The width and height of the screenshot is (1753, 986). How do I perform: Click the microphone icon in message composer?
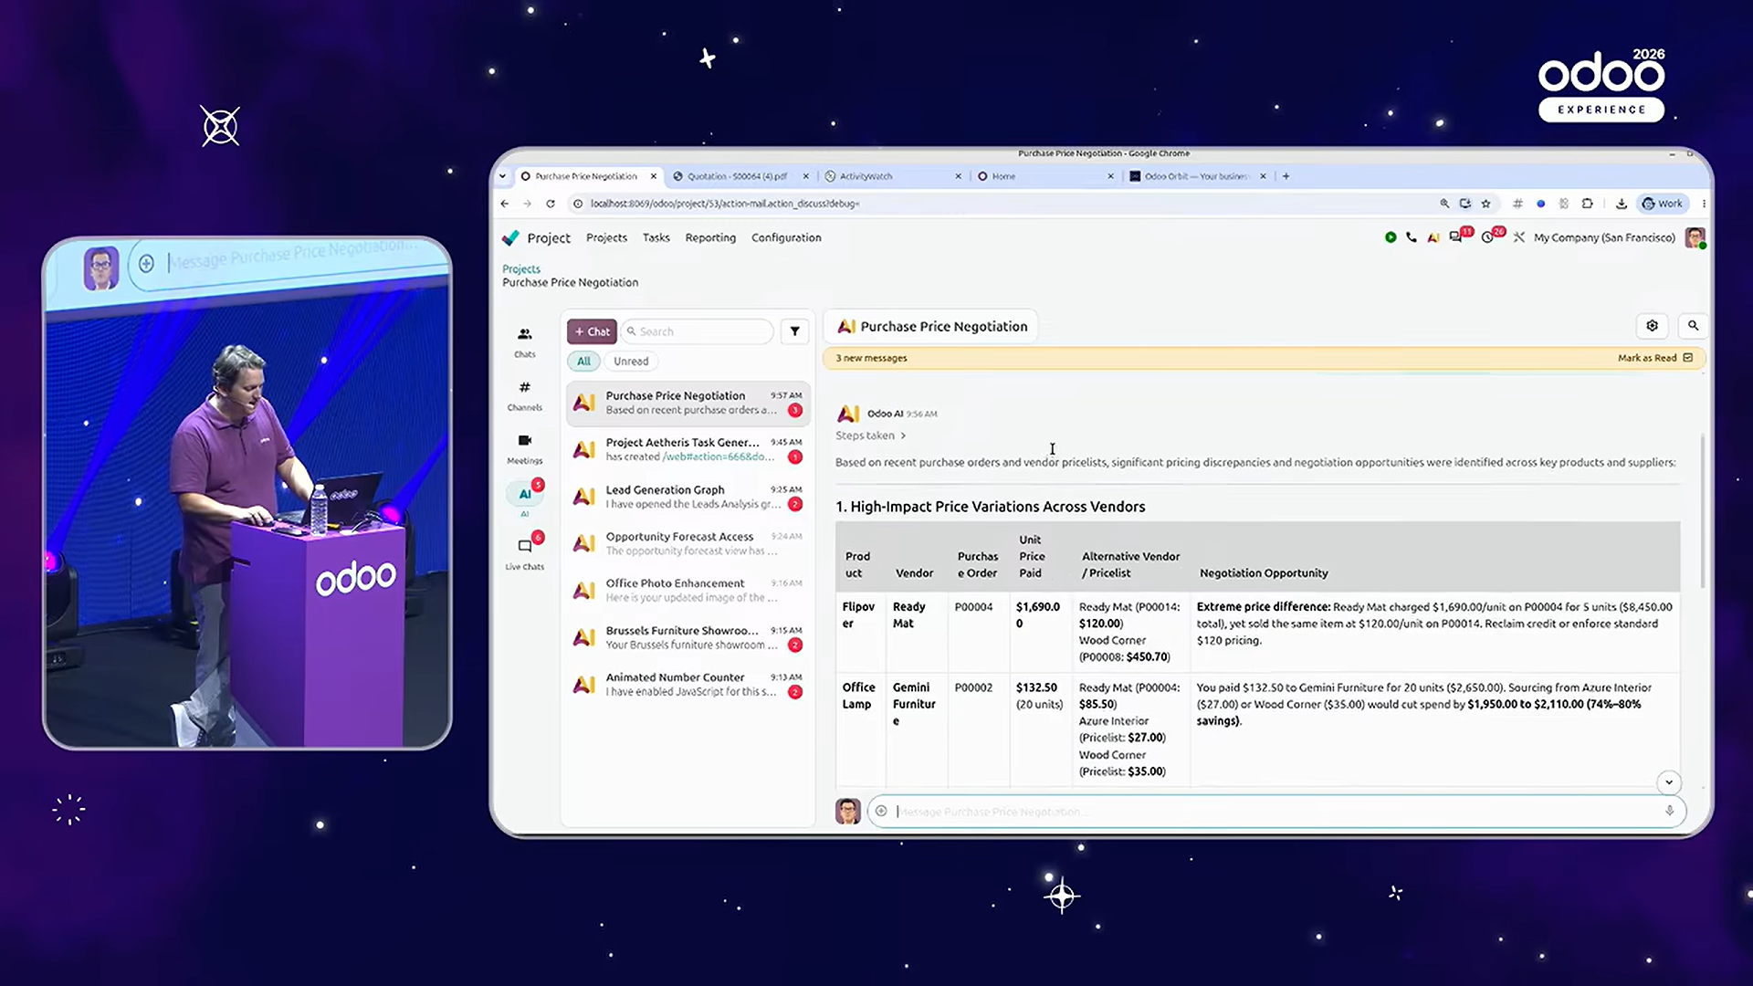[x=1669, y=811]
